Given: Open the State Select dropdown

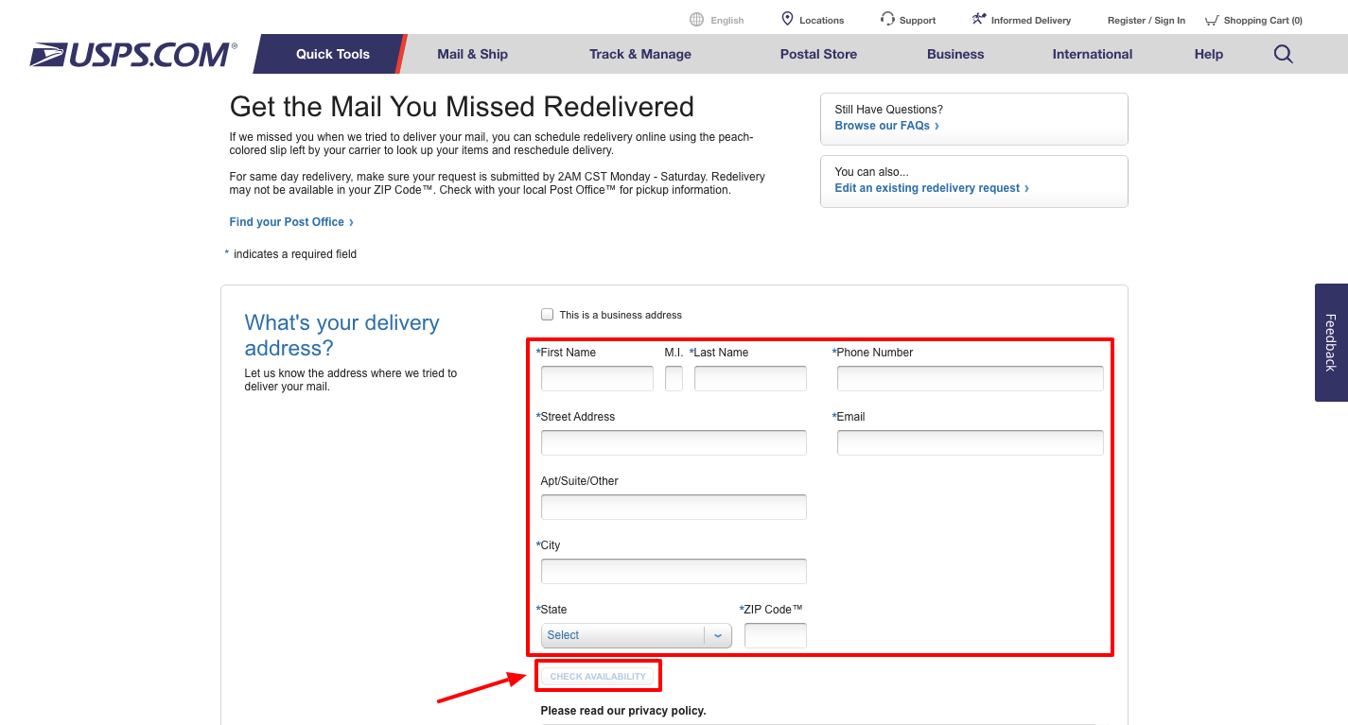Looking at the screenshot, I should pyautogui.click(x=637, y=635).
